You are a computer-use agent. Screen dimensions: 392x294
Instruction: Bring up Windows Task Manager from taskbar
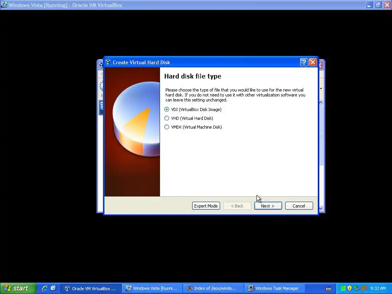click(x=274, y=288)
